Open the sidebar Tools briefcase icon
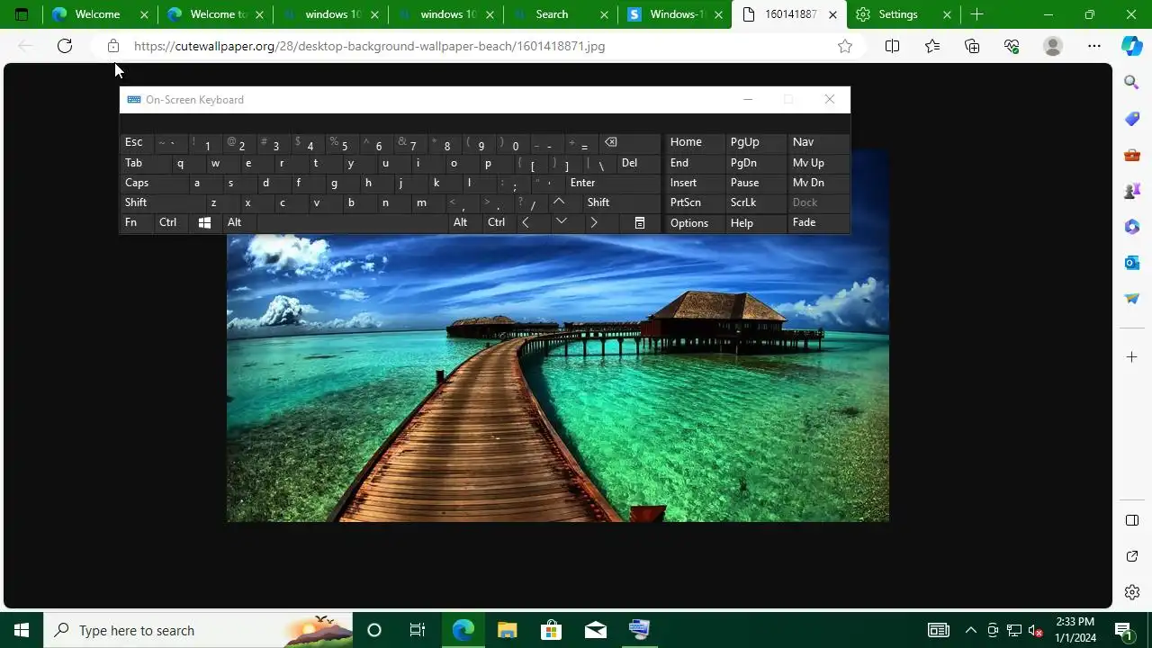The height and width of the screenshot is (648, 1152). point(1132,155)
